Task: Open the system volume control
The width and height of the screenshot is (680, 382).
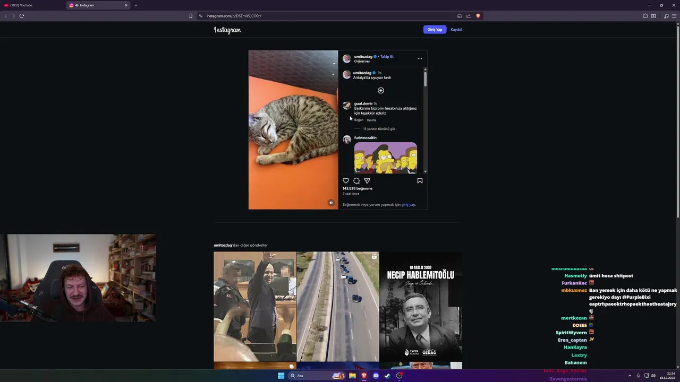Action: pos(653,376)
